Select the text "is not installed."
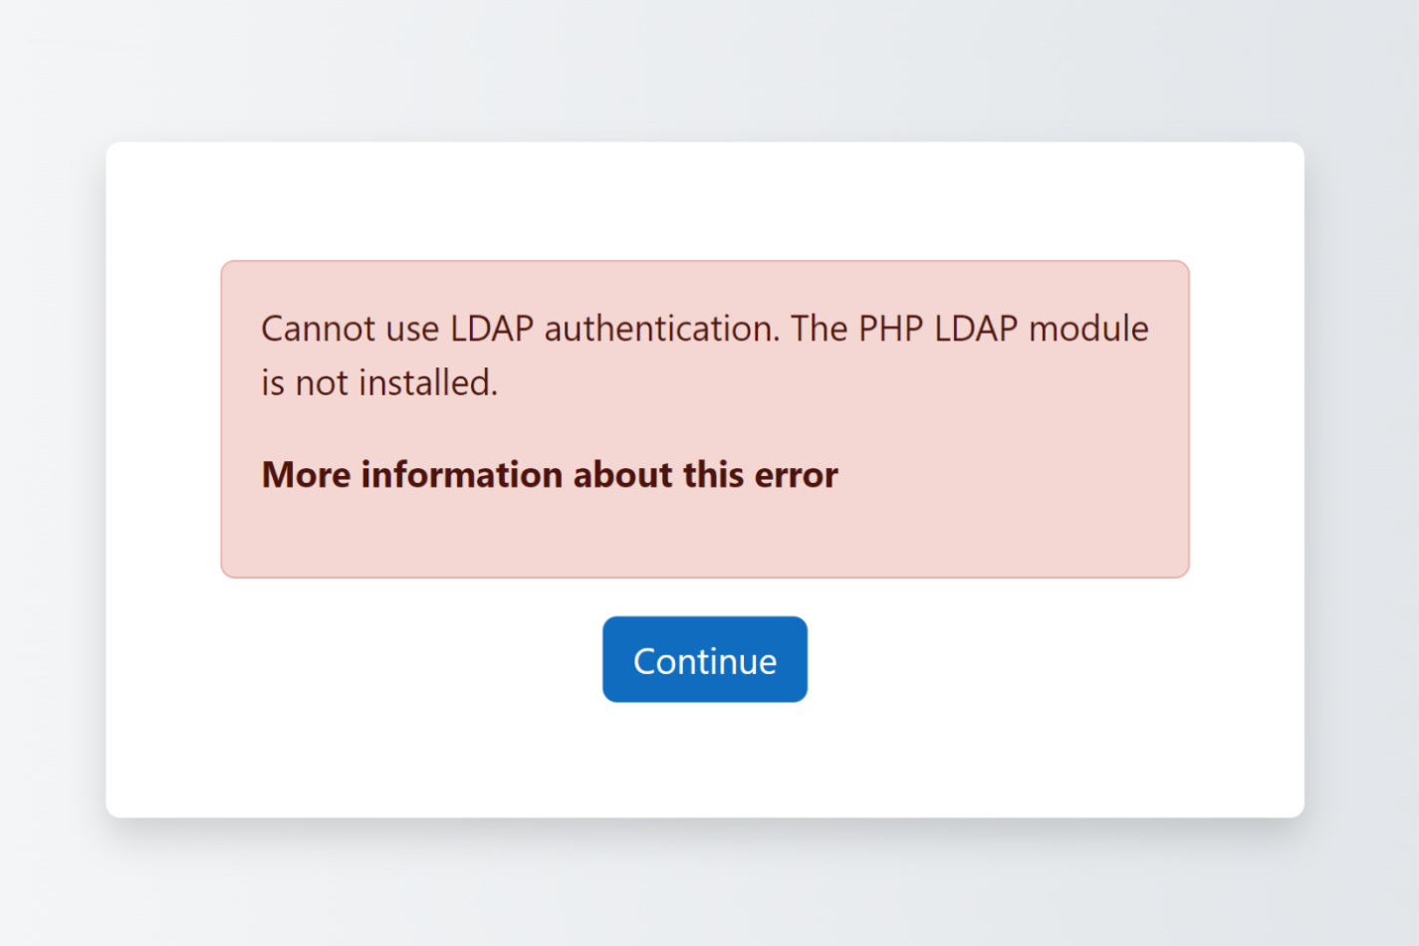Image resolution: width=1419 pixels, height=946 pixels. (x=379, y=382)
